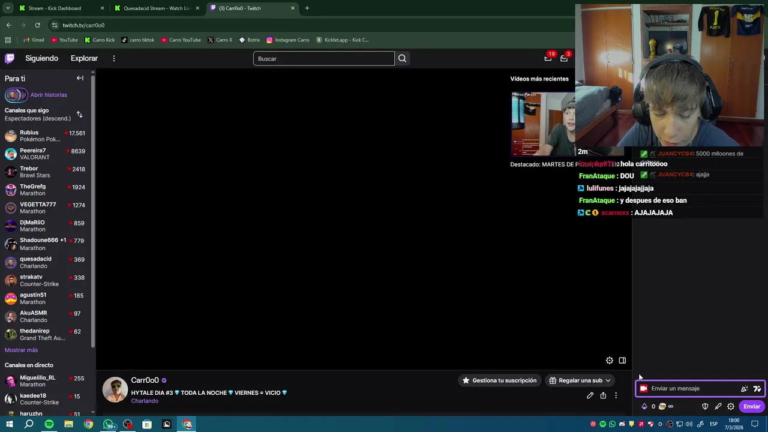Click the Twitch logo home icon
Screen dimensions: 768x432
(10, 58)
